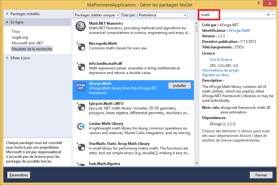The image size is (278, 185).
Task: Select the Necropolis.Math package title
Action: pos(103,43)
